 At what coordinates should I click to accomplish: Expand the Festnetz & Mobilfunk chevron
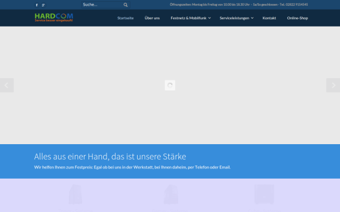click(x=210, y=18)
